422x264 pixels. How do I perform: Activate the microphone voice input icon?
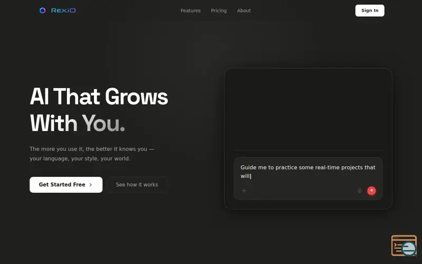(x=360, y=191)
